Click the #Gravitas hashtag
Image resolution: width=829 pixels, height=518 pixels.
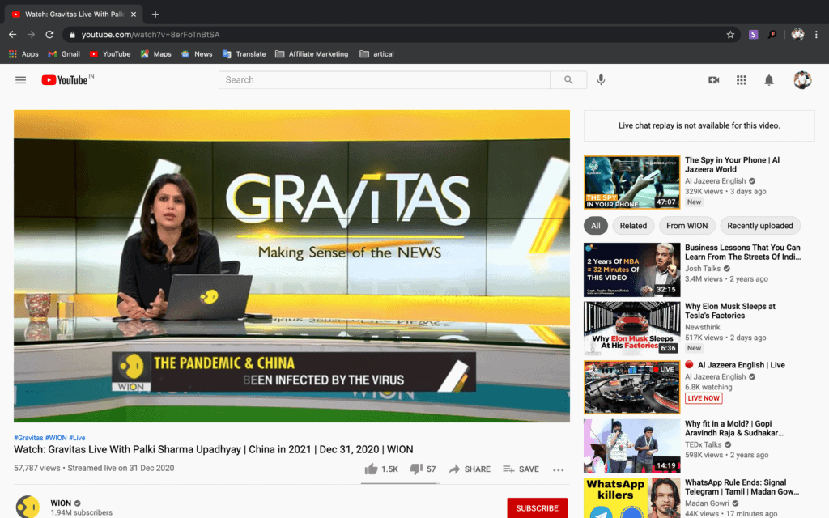coord(28,438)
